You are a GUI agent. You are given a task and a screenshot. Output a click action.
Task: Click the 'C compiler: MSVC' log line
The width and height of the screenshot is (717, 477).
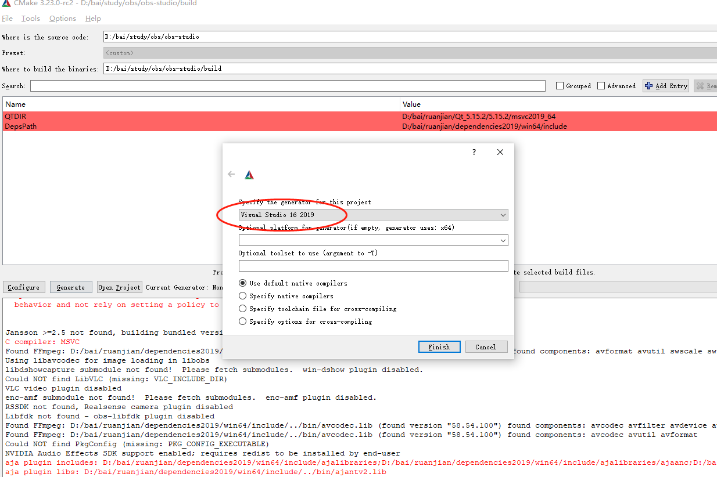pyautogui.click(x=42, y=342)
